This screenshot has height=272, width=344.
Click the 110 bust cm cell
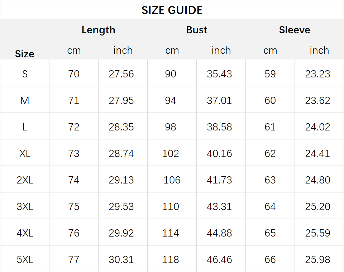[x=171, y=207]
